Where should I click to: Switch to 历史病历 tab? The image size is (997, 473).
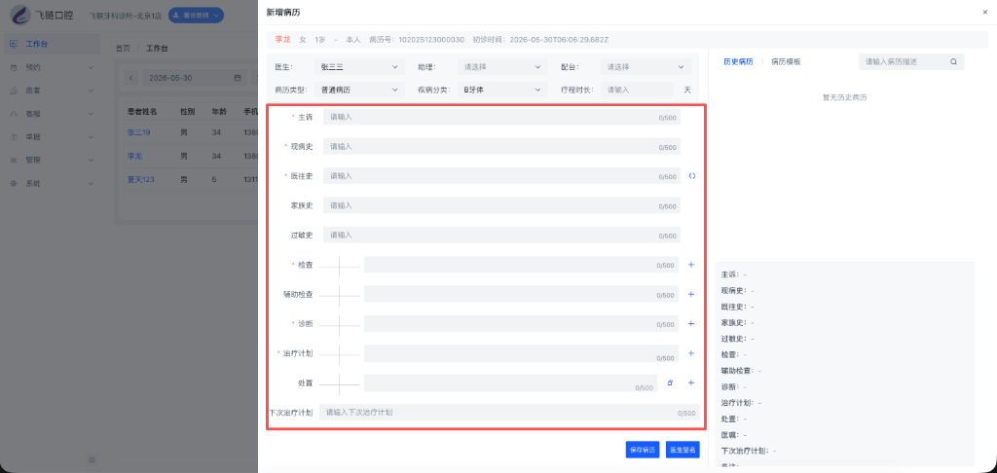coord(738,61)
